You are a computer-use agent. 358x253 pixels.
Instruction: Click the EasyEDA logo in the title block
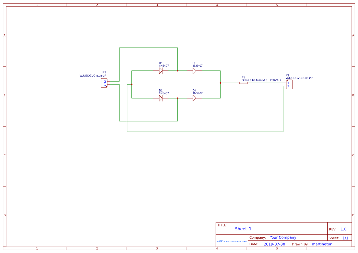(232, 241)
